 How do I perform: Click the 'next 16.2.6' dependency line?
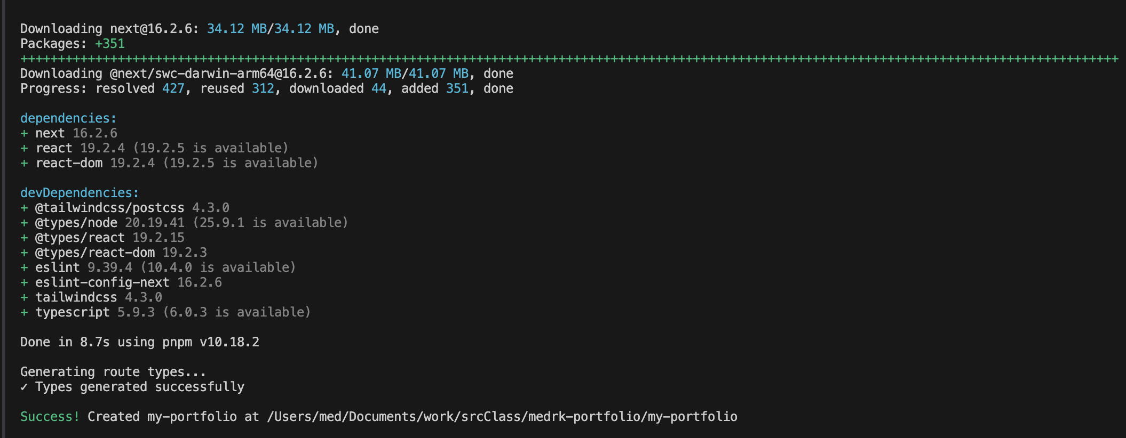pos(69,133)
